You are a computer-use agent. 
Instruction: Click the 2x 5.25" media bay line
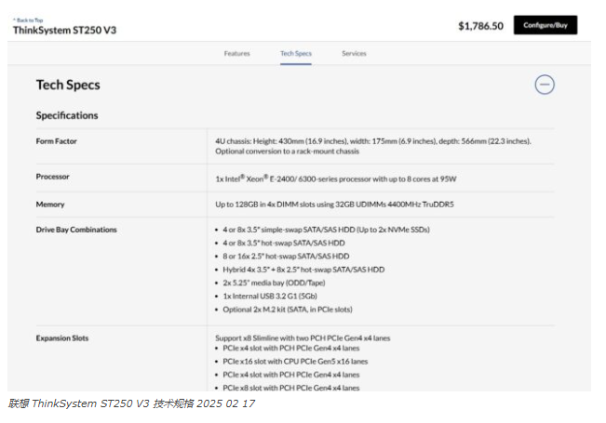tap(274, 283)
